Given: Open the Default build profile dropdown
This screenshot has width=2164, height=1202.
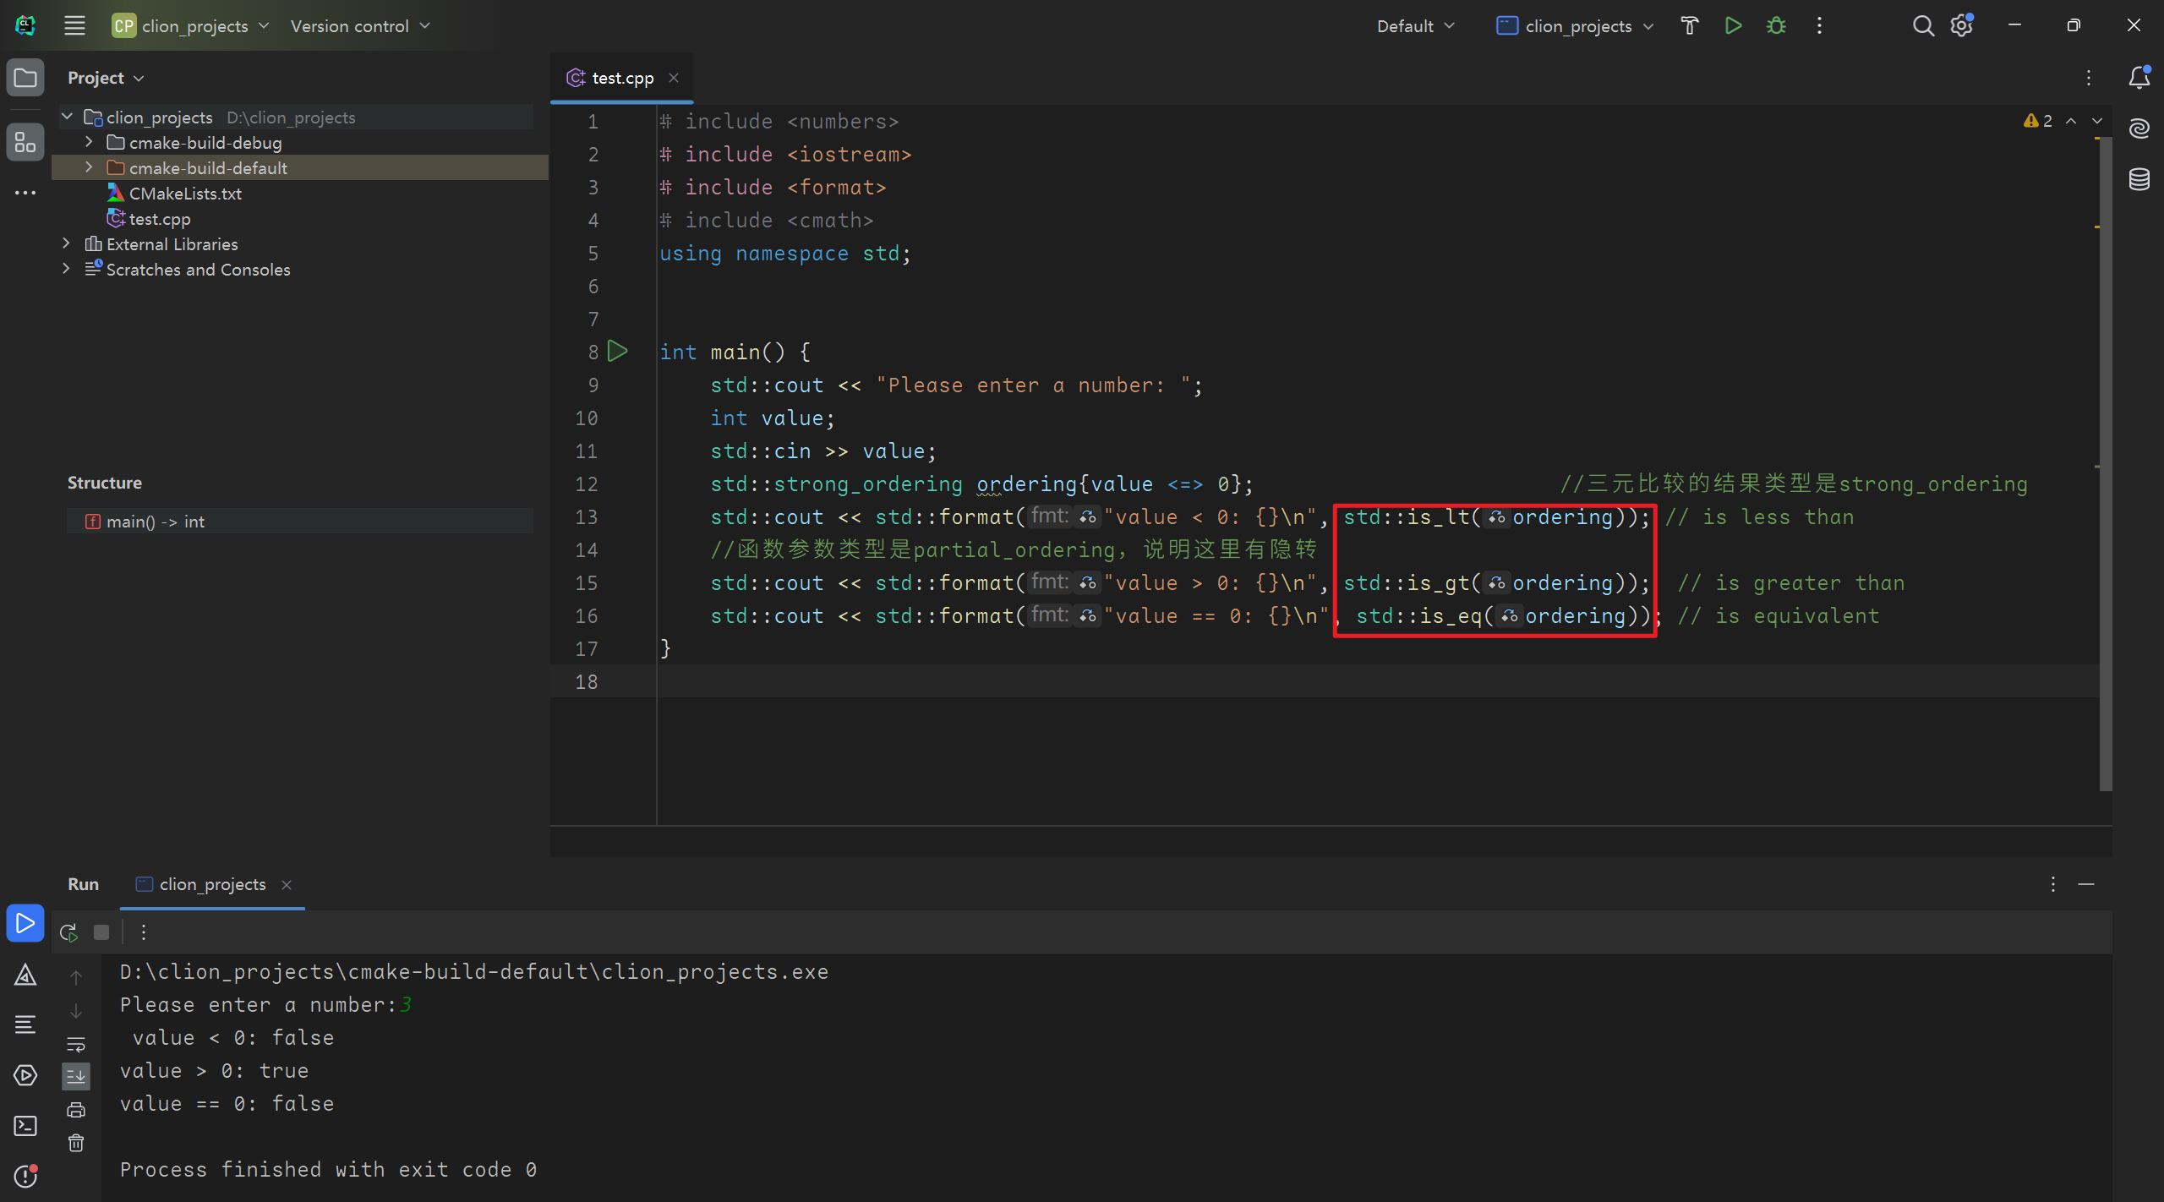Looking at the screenshot, I should point(1415,26).
